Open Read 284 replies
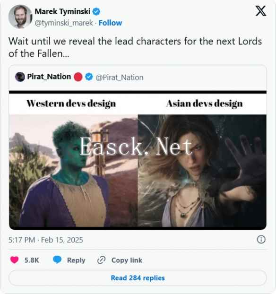 [x=138, y=278]
